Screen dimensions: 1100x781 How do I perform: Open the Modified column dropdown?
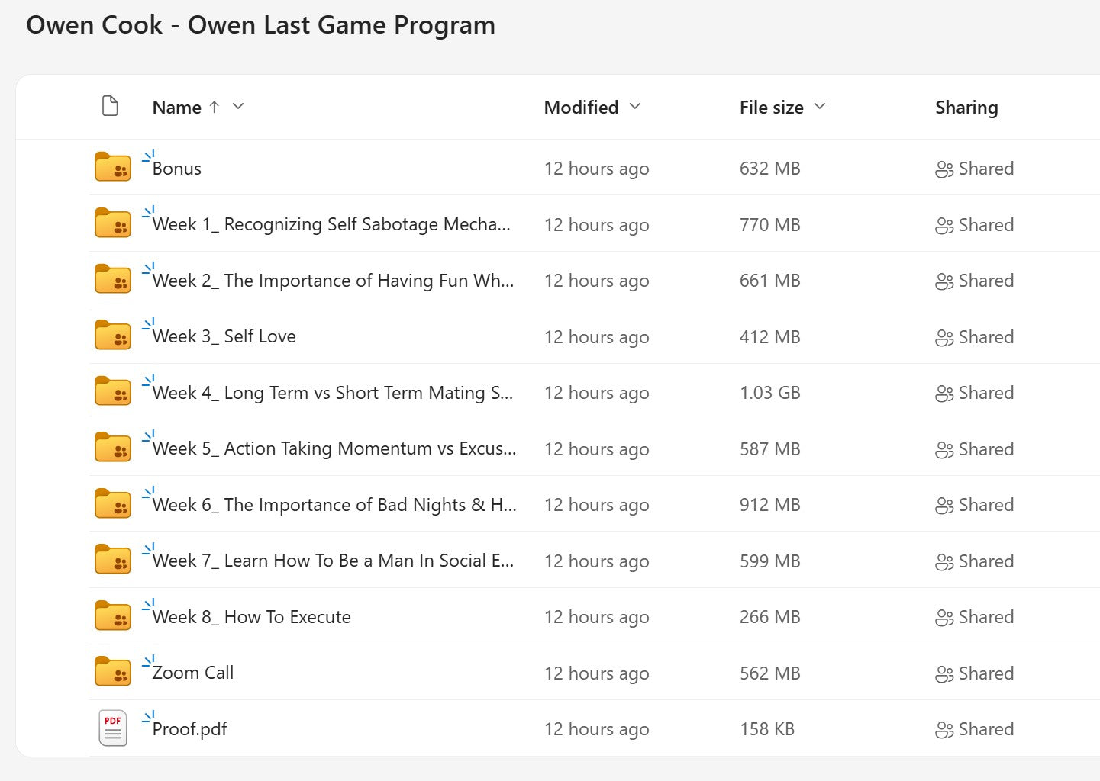click(x=635, y=107)
